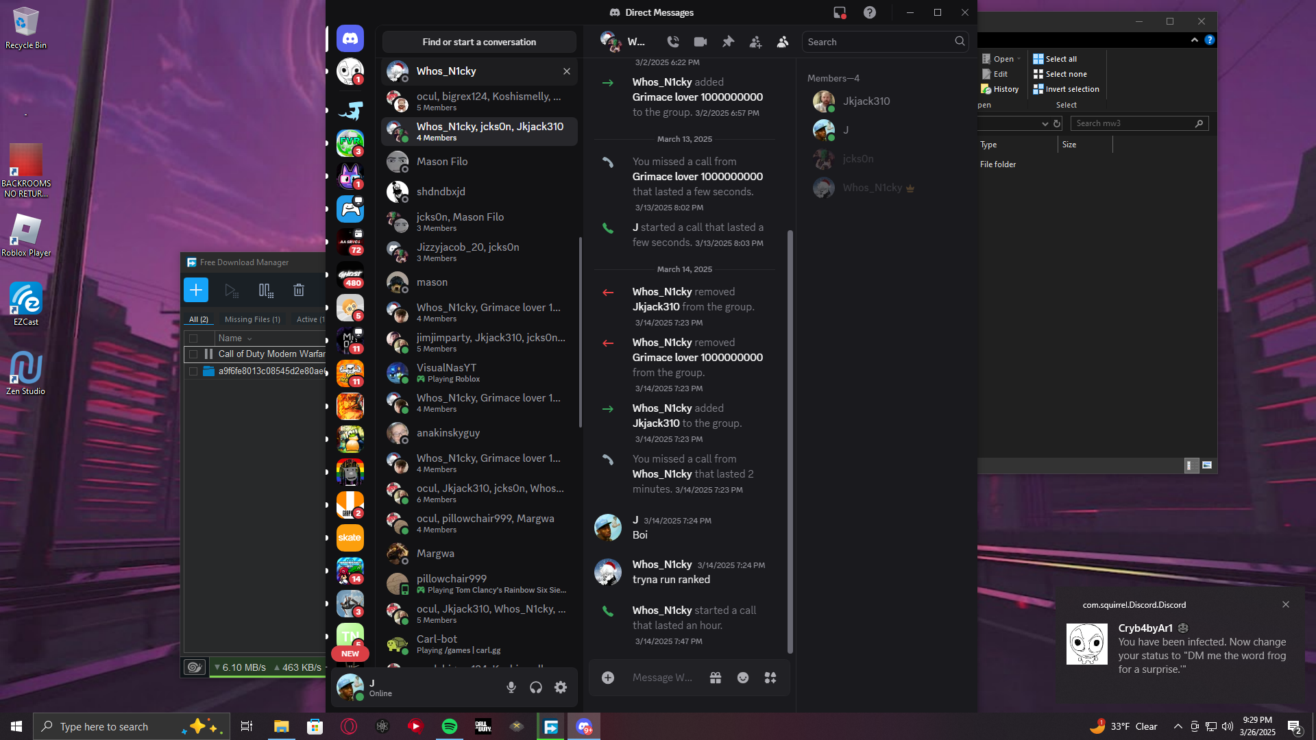
Task: Switch to the Missing Files tab
Action: (252, 319)
